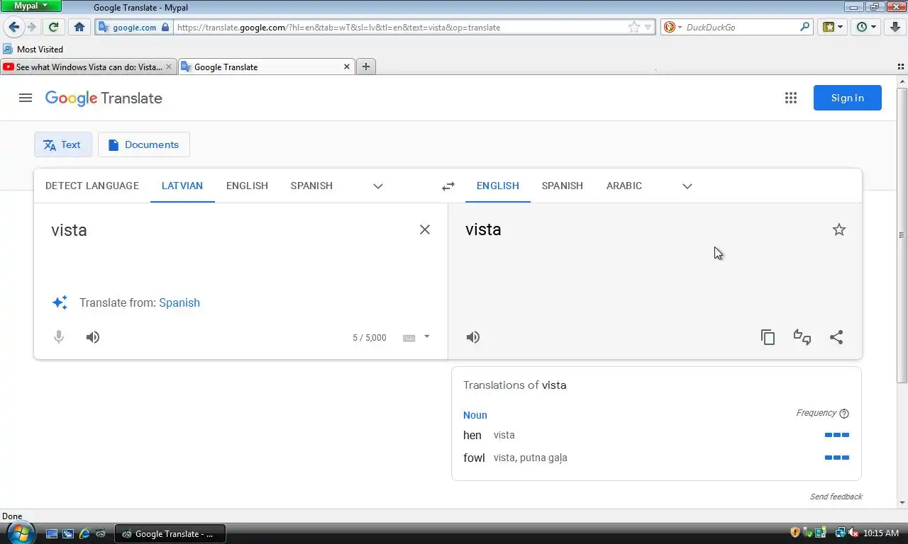
Task: Open the Windows Start orb
Action: tap(20, 533)
